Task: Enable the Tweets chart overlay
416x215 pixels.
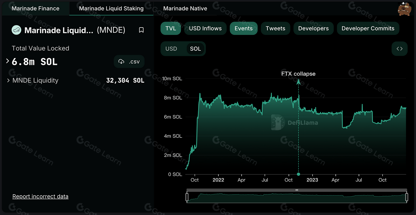Action: (x=275, y=28)
